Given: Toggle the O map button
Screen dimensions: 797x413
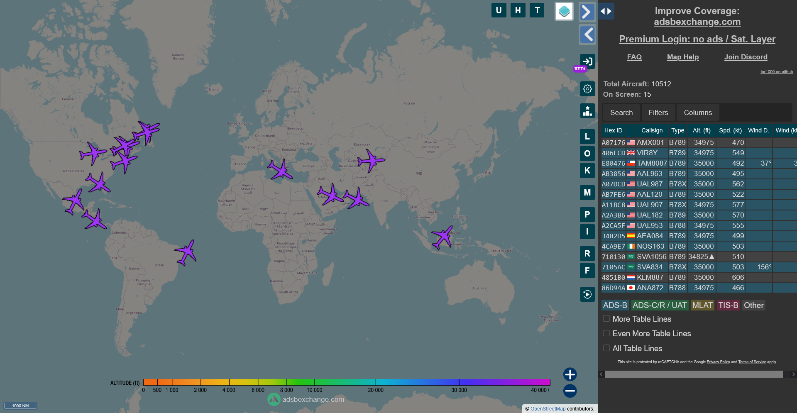Looking at the screenshot, I should click(x=587, y=154).
